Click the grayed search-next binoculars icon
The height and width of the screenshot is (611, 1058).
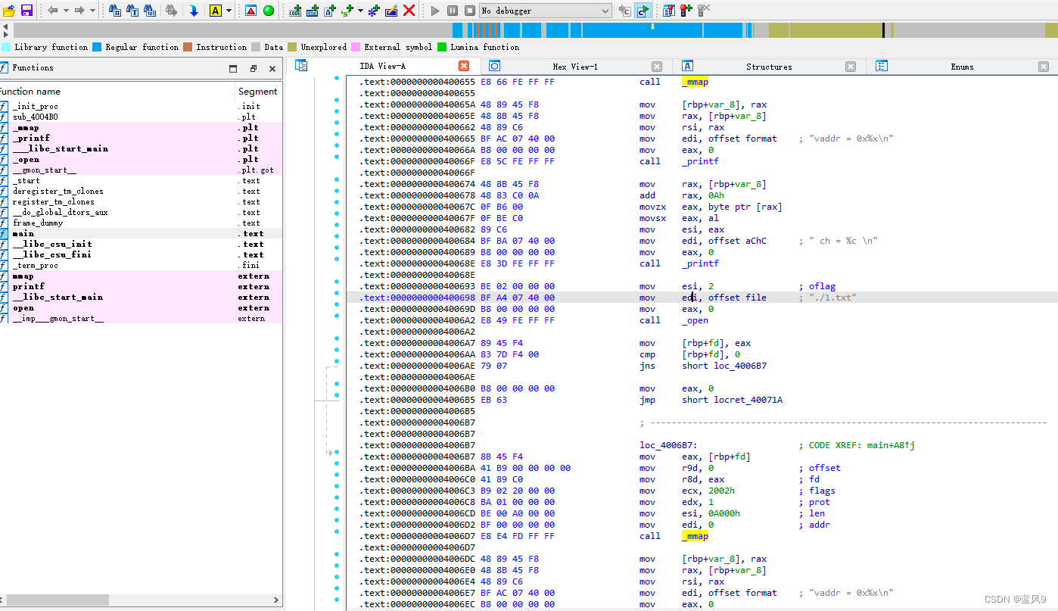(172, 11)
